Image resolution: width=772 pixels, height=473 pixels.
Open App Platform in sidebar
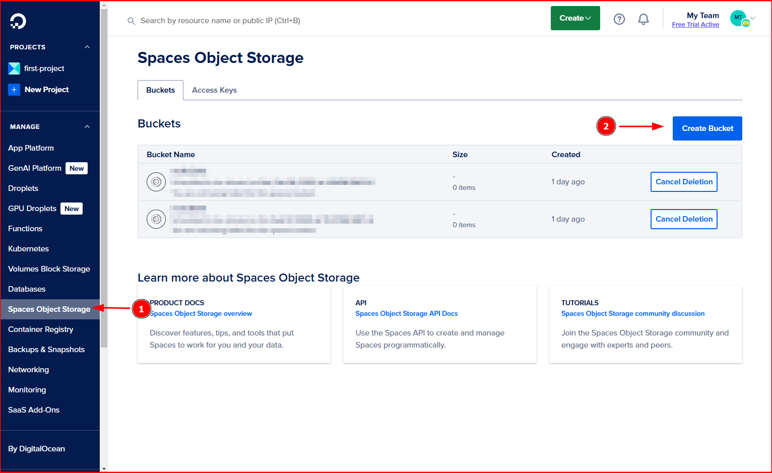tap(31, 148)
